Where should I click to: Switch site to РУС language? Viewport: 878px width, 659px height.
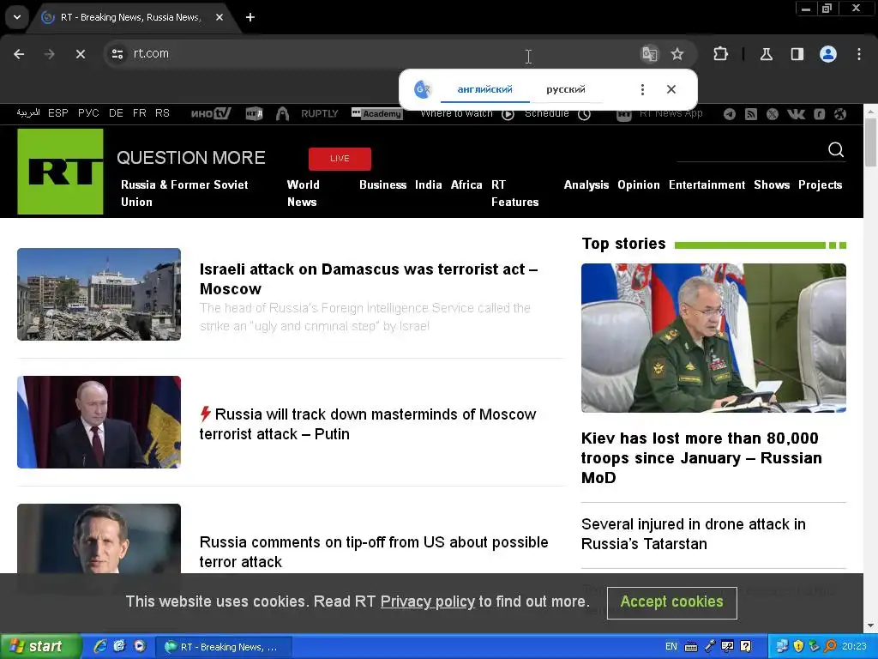(88, 113)
